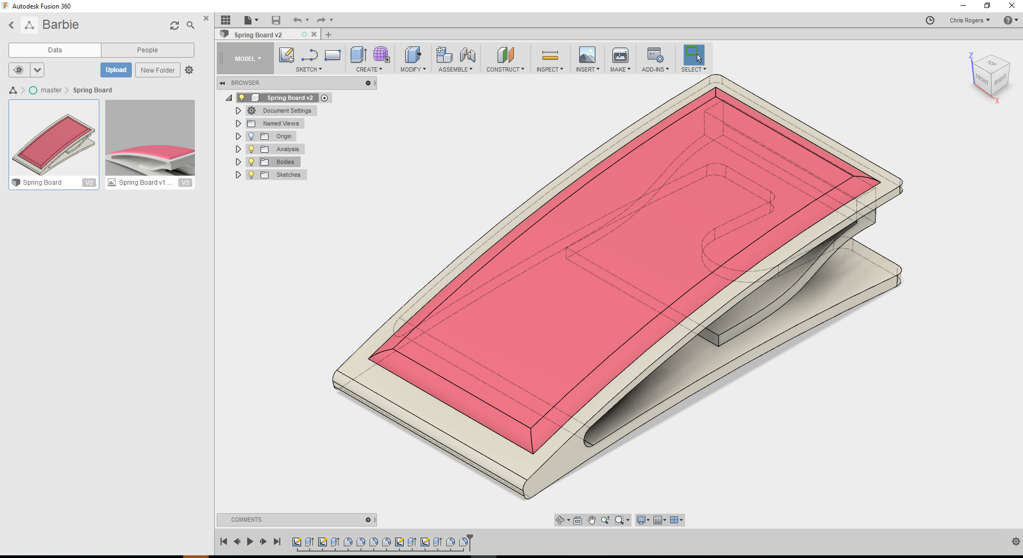Click the Construct plane icon

click(505, 55)
